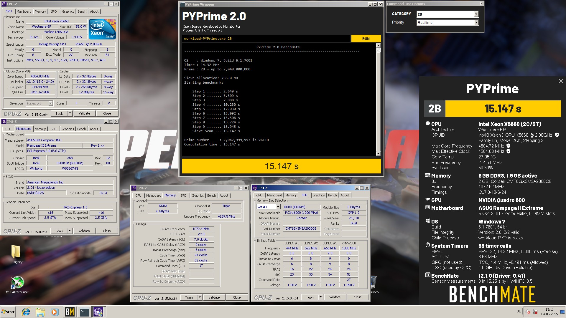
Task: Open MSI Afterburner desktop shortcut
Action: (x=17, y=285)
